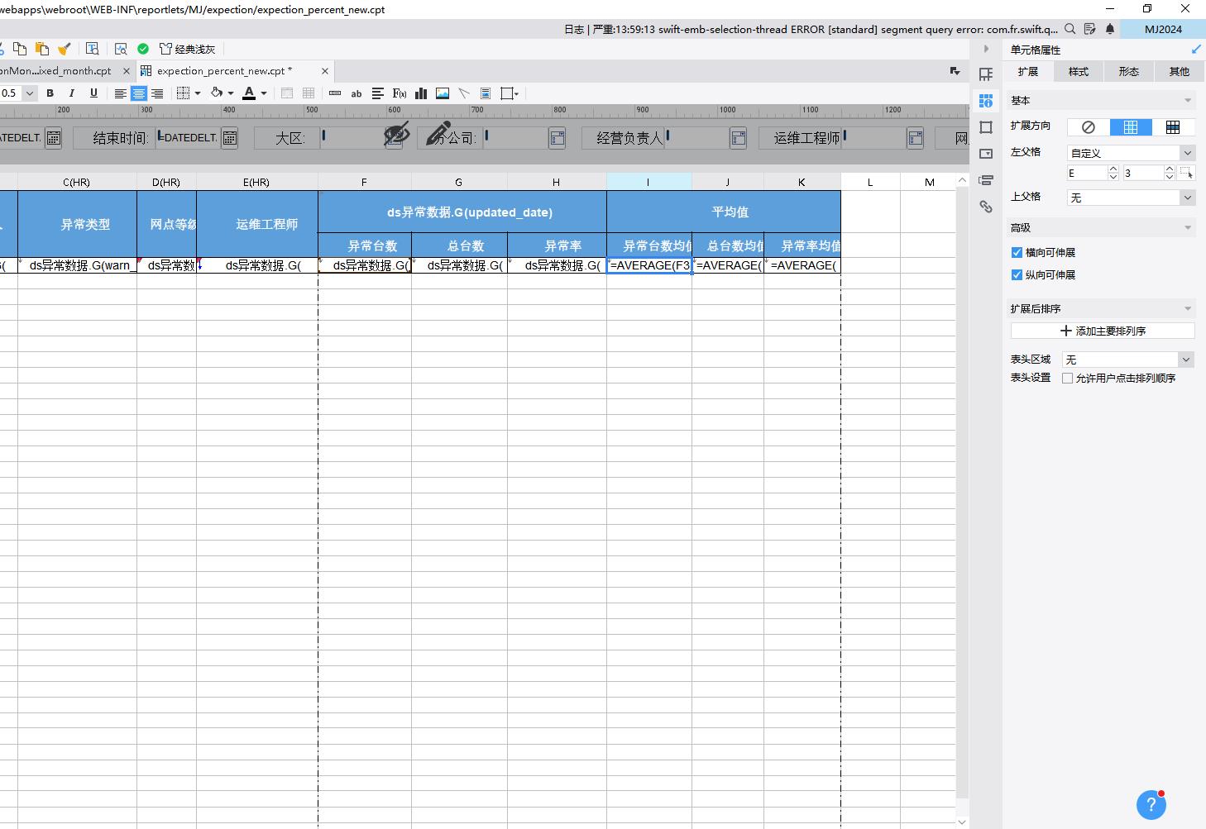This screenshot has width=1206, height=829.
Task: Align cell text to the left
Action: point(120,93)
